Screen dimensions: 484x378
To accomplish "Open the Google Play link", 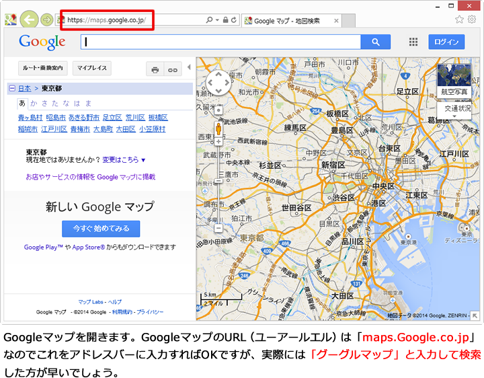I will (x=44, y=248).
